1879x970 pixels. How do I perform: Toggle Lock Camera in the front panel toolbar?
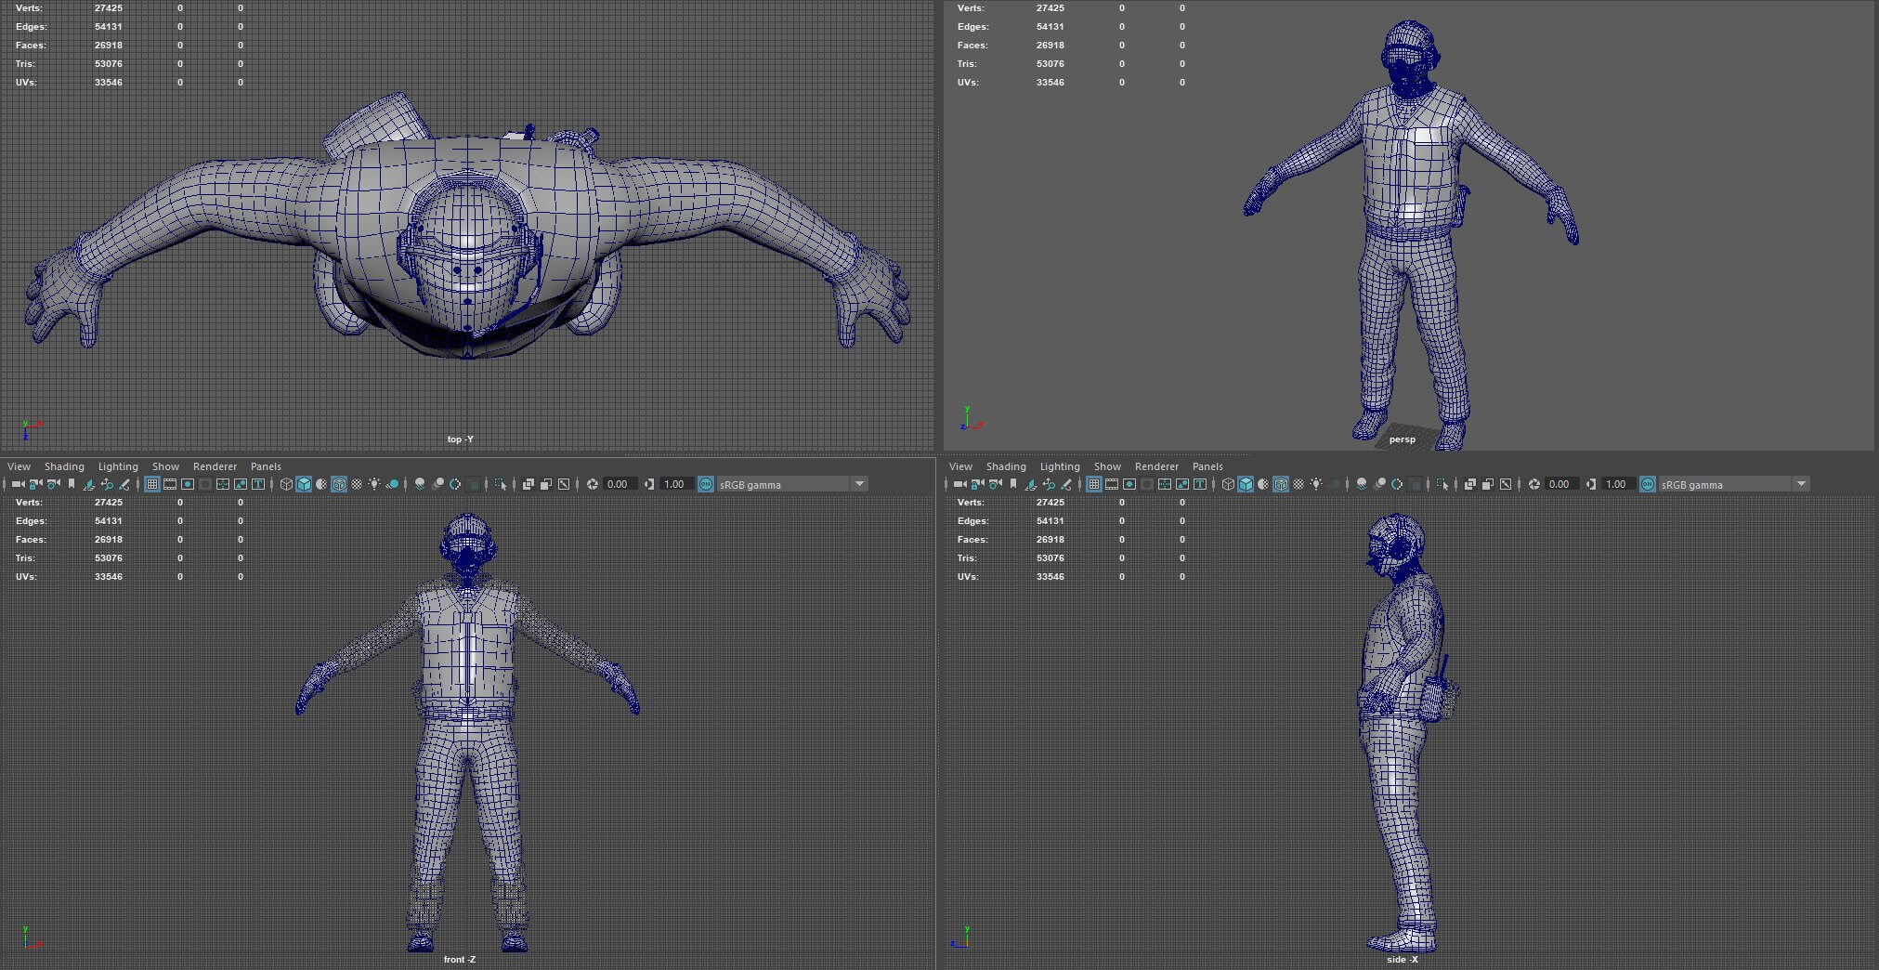(35, 484)
